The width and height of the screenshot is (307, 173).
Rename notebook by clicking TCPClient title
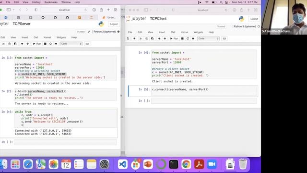158,19
